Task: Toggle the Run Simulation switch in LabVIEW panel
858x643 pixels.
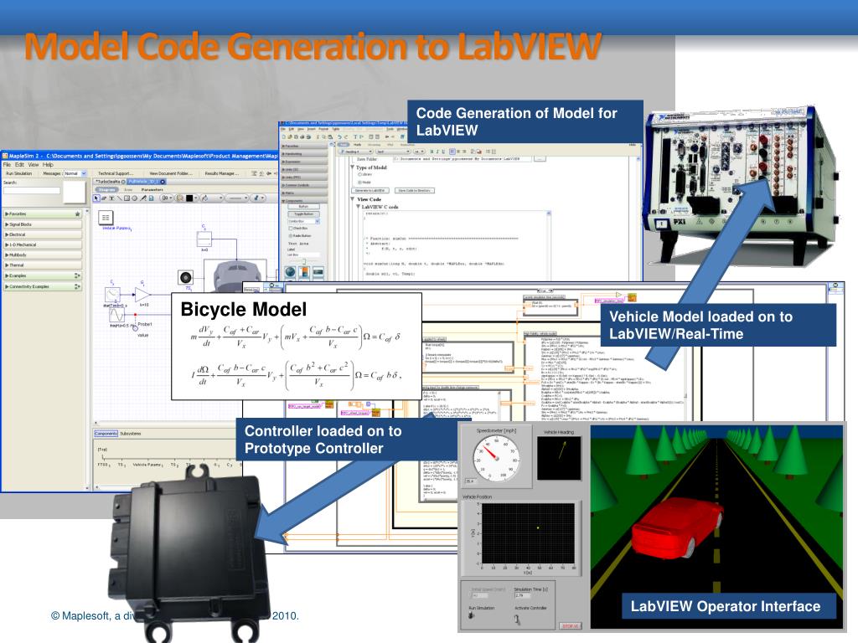Action: [x=472, y=616]
